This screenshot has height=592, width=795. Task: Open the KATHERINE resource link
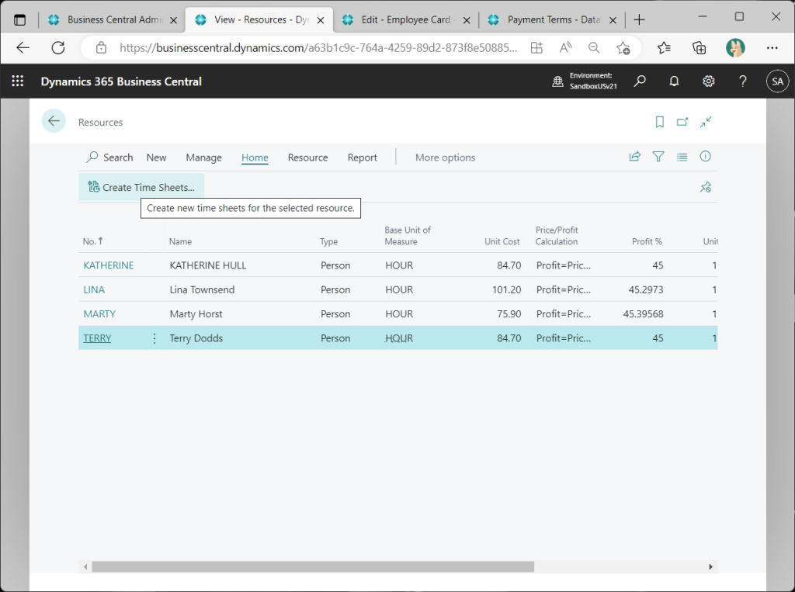(109, 265)
